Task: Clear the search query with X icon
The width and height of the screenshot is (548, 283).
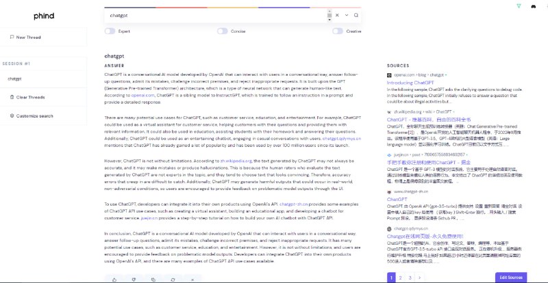Action: [336, 15]
